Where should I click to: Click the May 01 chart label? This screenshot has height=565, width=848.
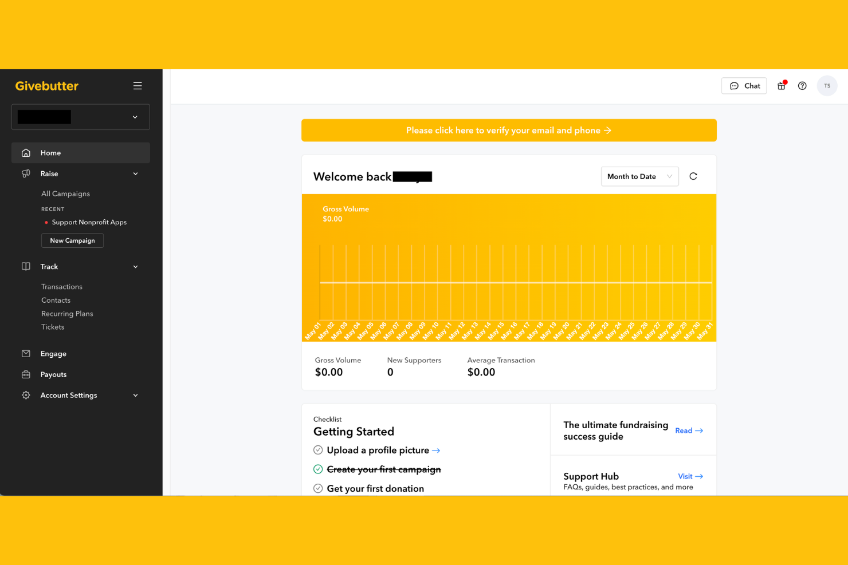313,331
